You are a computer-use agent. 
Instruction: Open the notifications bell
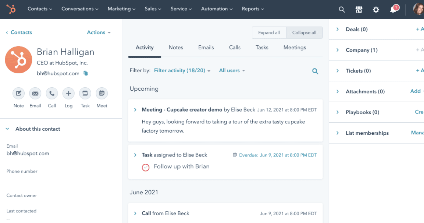pos(393,9)
